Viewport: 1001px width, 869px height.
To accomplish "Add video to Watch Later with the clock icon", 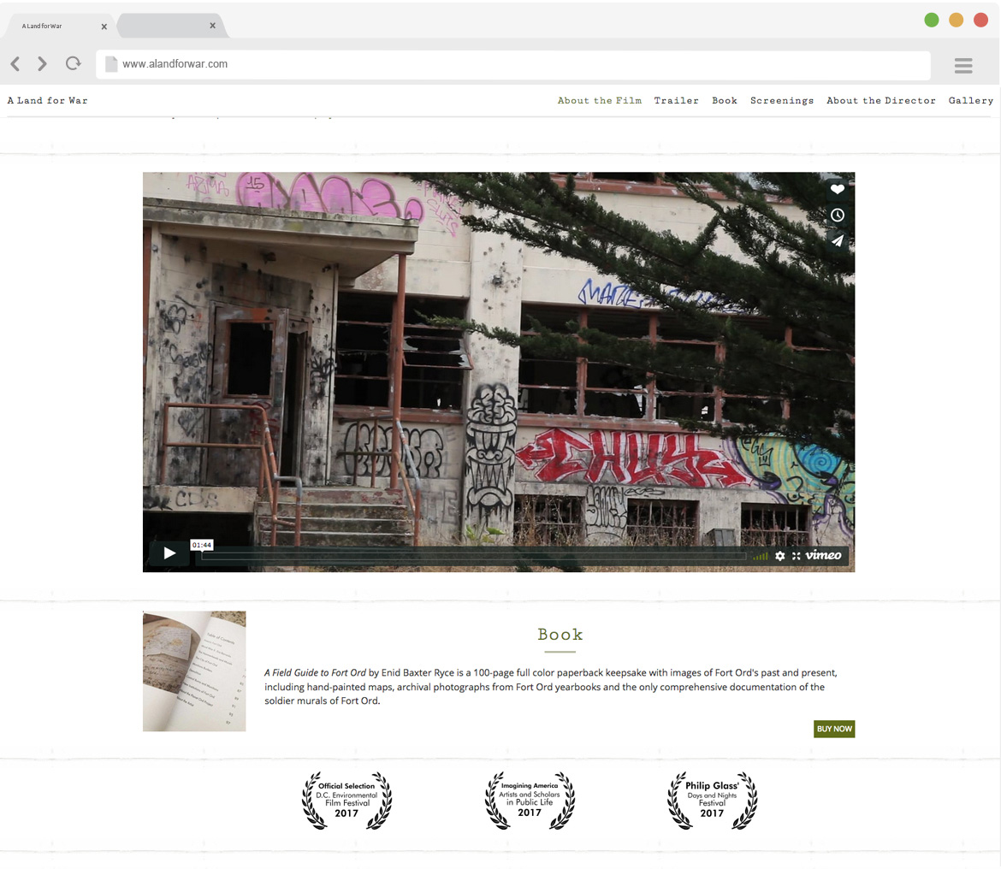I will [838, 215].
